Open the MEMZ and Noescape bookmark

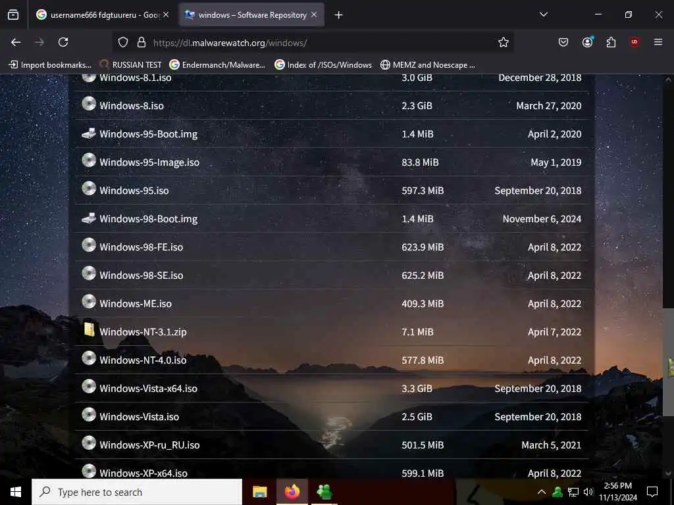(428, 65)
